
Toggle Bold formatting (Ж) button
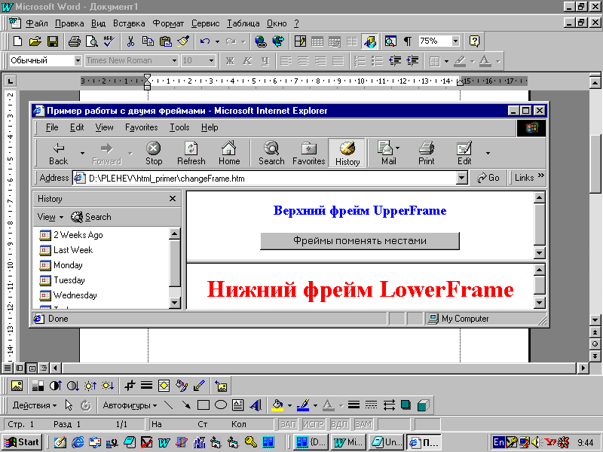[x=230, y=61]
